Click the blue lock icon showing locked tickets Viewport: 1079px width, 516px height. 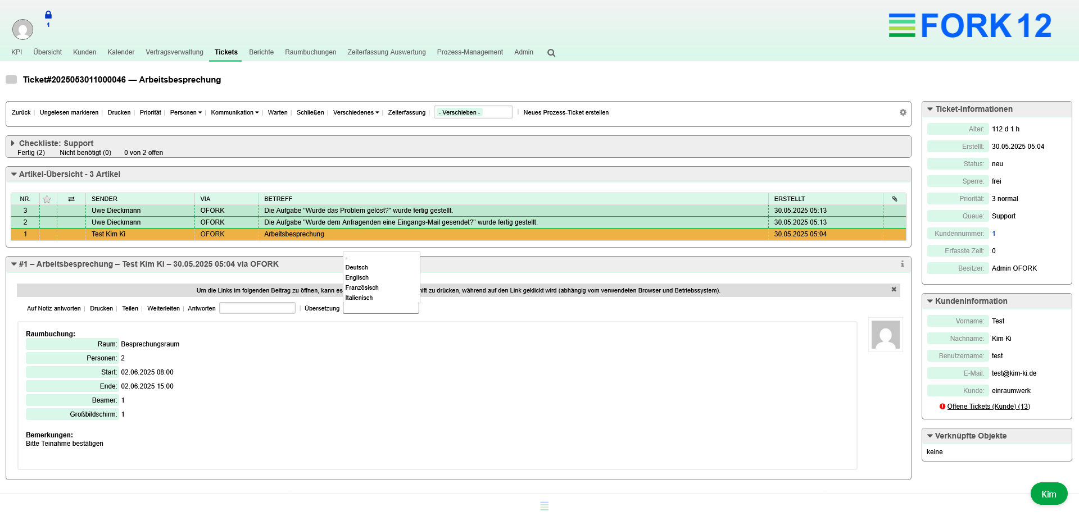pos(48,15)
